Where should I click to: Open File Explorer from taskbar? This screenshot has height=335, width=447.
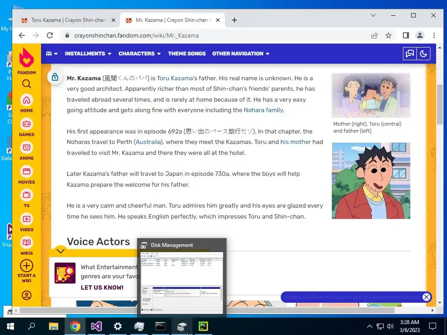coord(53,326)
